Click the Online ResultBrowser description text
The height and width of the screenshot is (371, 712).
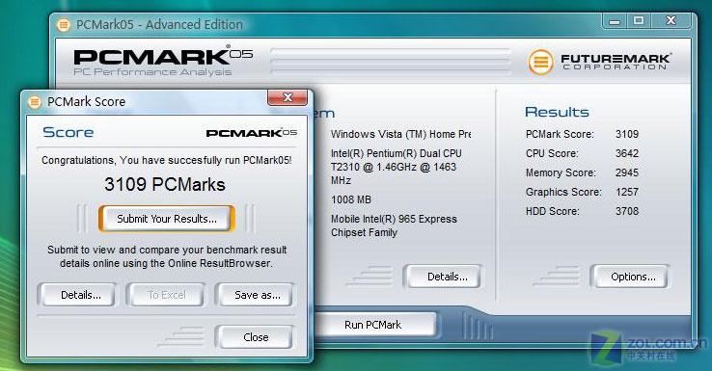coord(167,256)
